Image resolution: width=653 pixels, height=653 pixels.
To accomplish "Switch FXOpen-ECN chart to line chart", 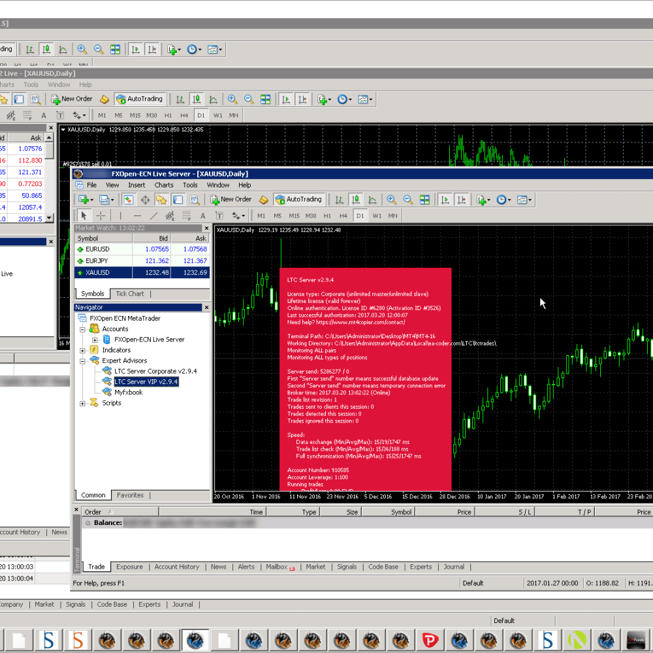I will (372, 200).
